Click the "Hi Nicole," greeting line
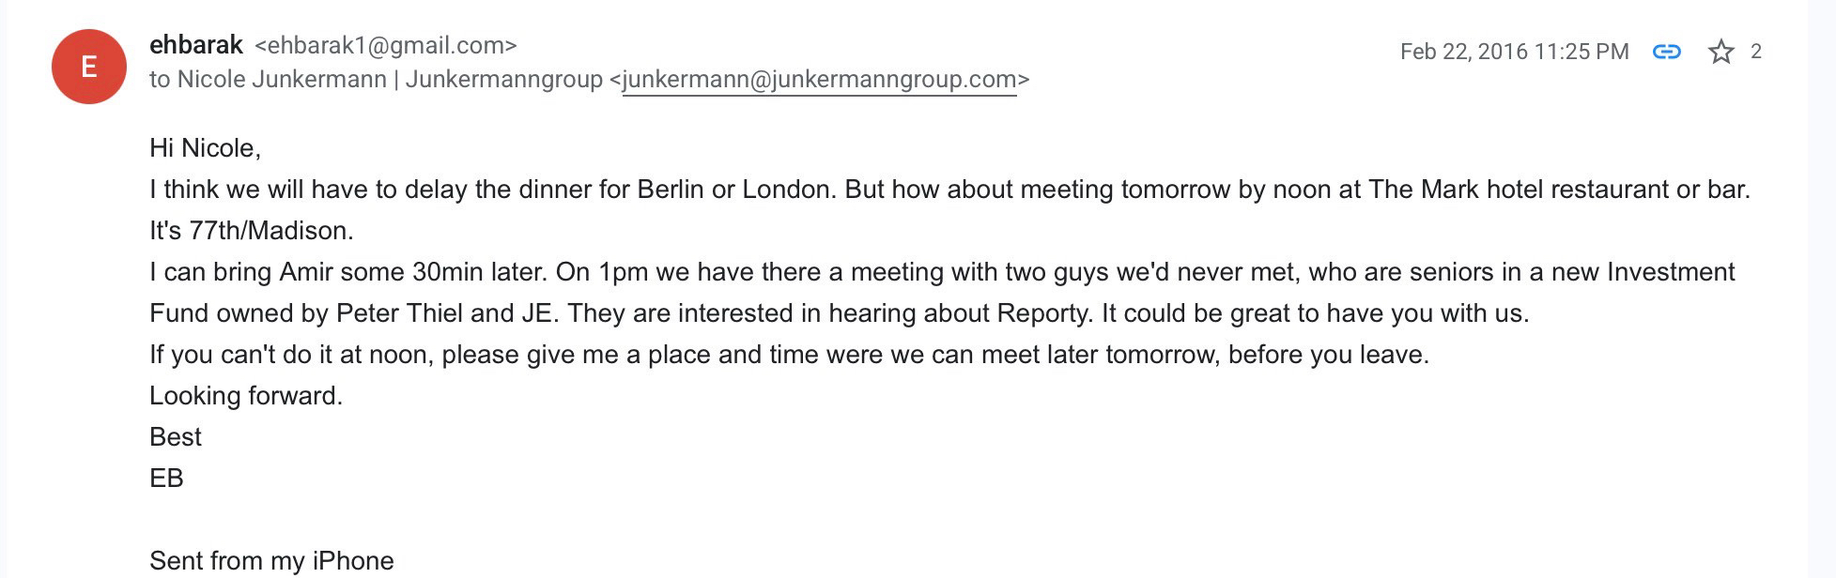This screenshot has width=1836, height=578. click(205, 148)
